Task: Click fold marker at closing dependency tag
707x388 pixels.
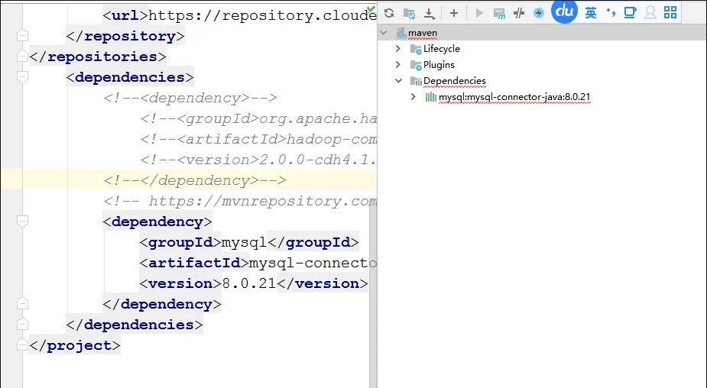Action: 22,304
